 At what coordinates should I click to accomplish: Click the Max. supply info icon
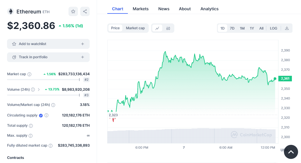[31, 136]
